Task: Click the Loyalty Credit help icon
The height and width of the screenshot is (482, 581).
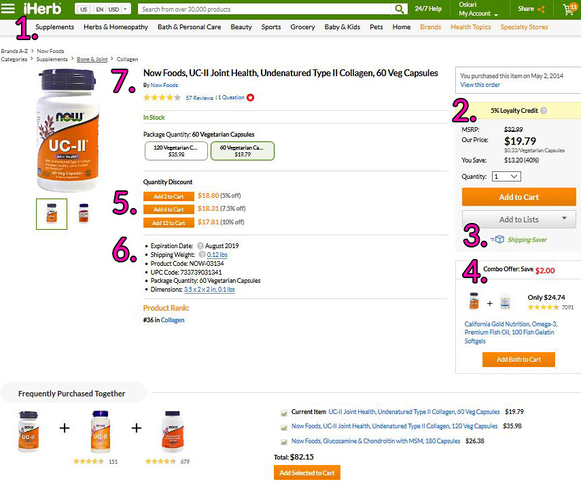Action: tap(544, 111)
